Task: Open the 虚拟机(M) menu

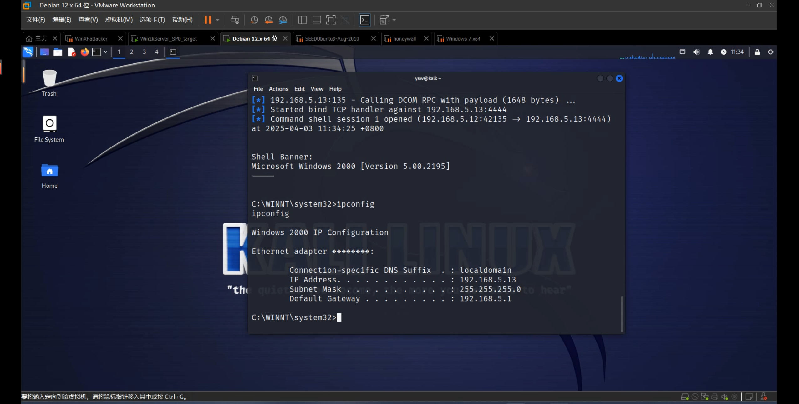Action: [x=119, y=20]
